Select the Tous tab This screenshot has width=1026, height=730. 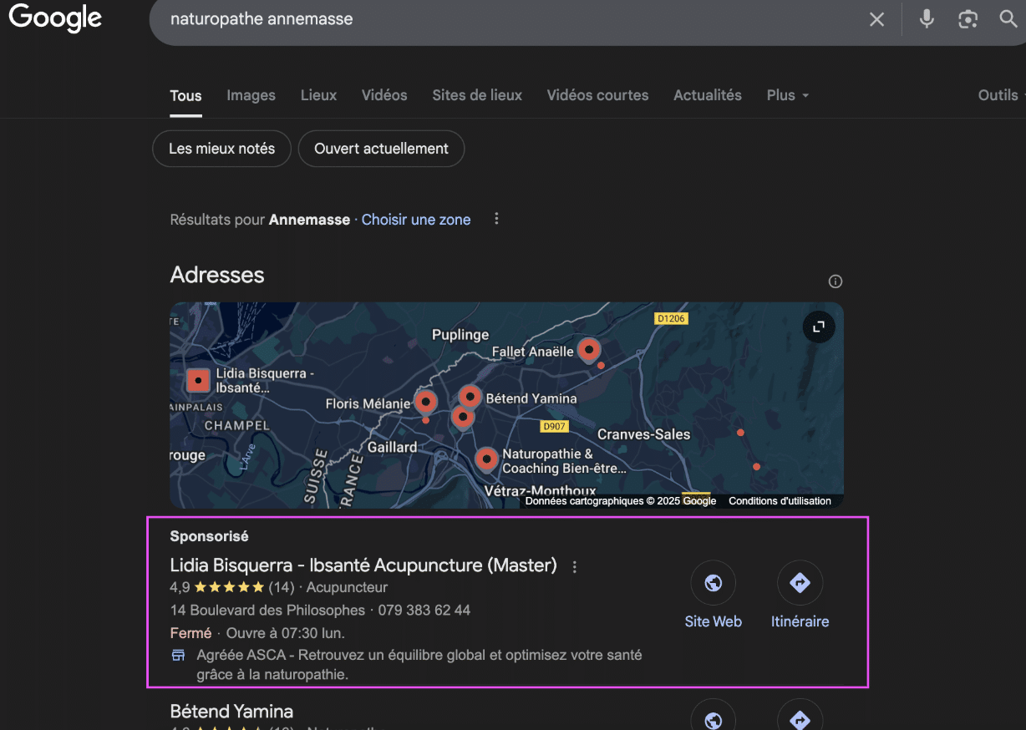click(185, 95)
